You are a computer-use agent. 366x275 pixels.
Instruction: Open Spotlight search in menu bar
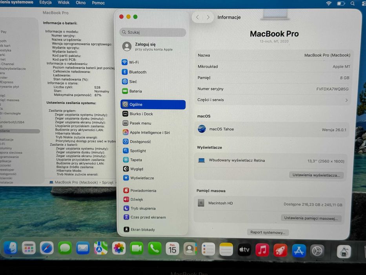352,3
